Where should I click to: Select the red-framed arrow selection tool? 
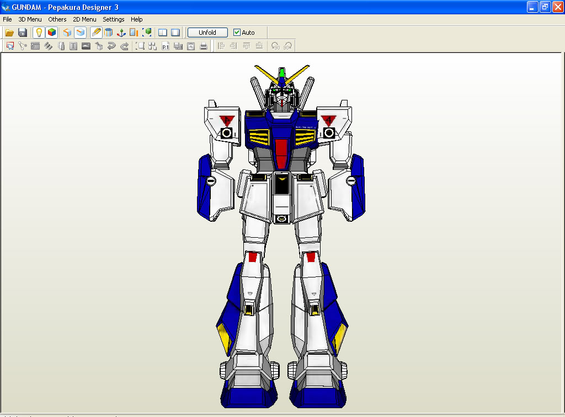10,46
